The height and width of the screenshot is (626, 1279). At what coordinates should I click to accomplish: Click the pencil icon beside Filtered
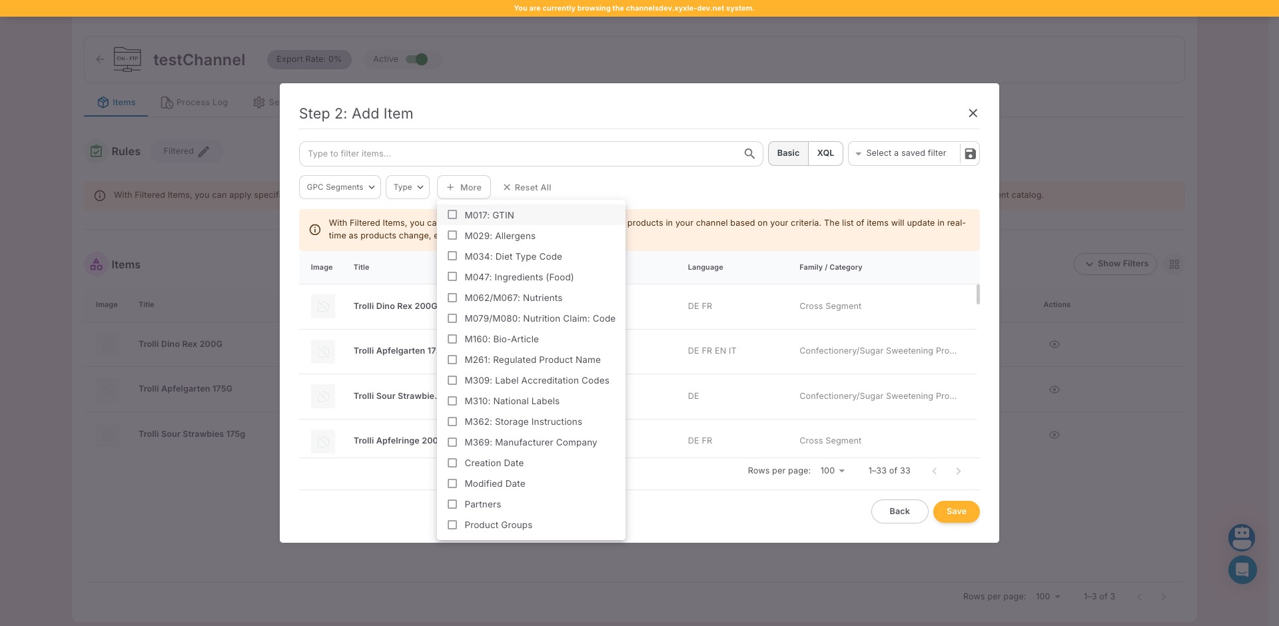[204, 152]
